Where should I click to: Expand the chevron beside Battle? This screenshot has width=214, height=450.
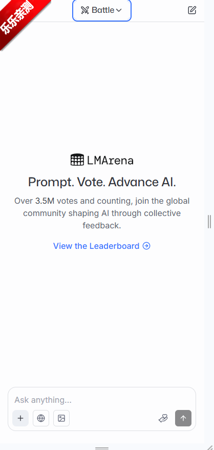point(119,11)
